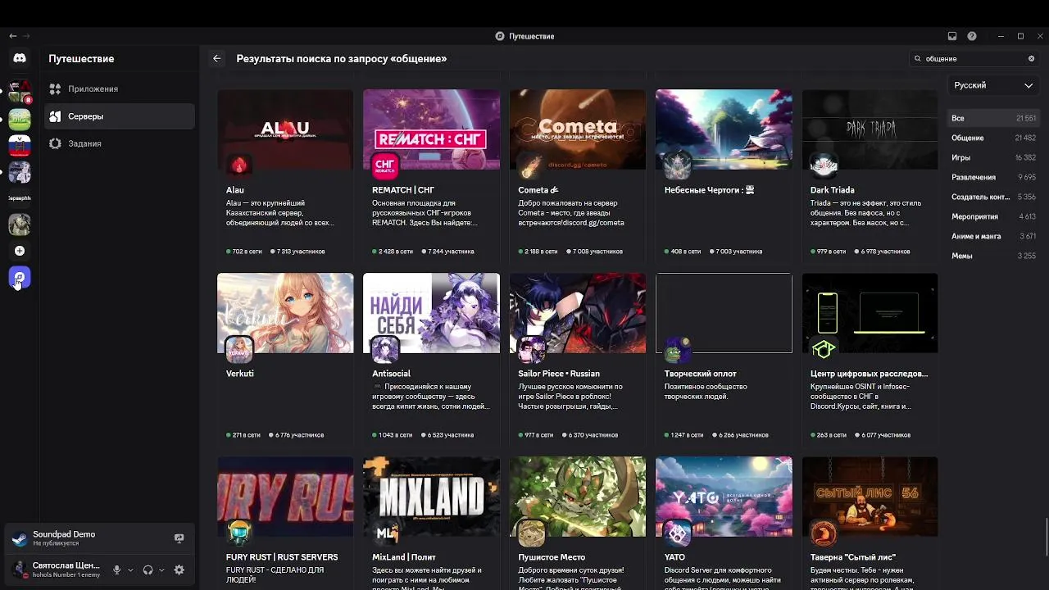Open Discord home via the logo icon
The width and height of the screenshot is (1049, 590).
coord(20,58)
